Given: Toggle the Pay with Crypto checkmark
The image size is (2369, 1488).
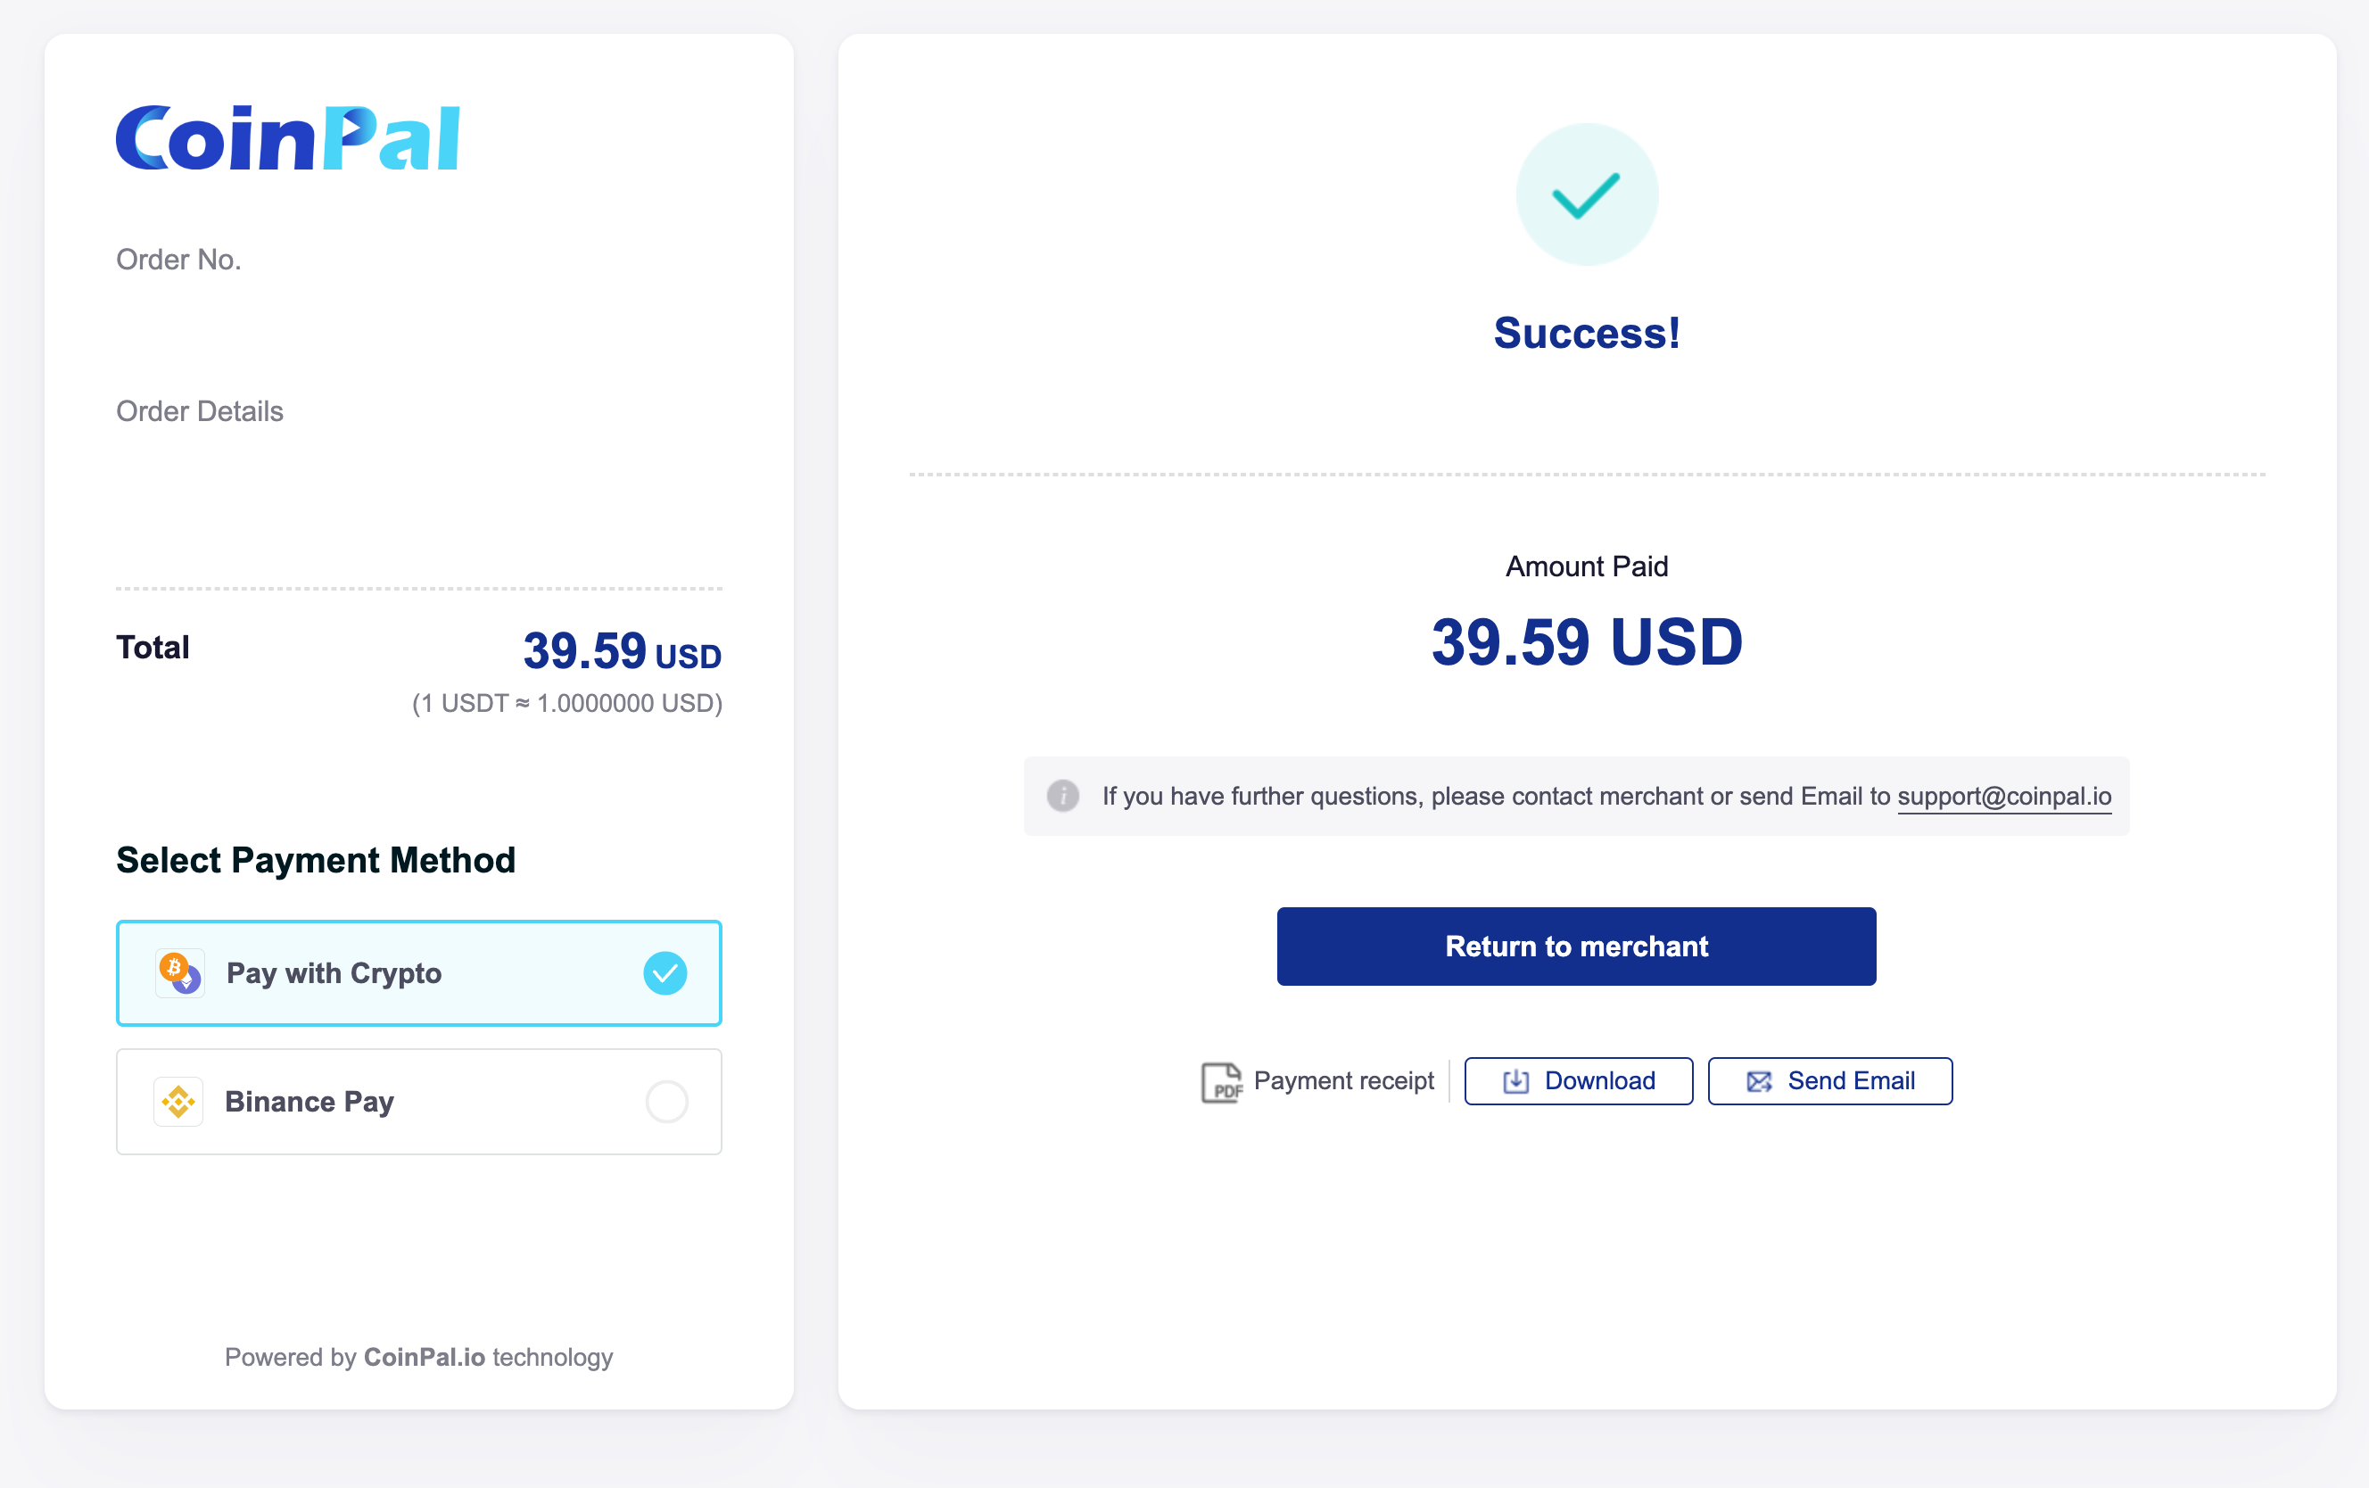Looking at the screenshot, I should coord(665,973).
